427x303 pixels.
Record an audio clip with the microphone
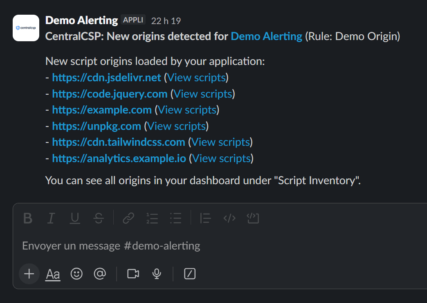(x=157, y=274)
